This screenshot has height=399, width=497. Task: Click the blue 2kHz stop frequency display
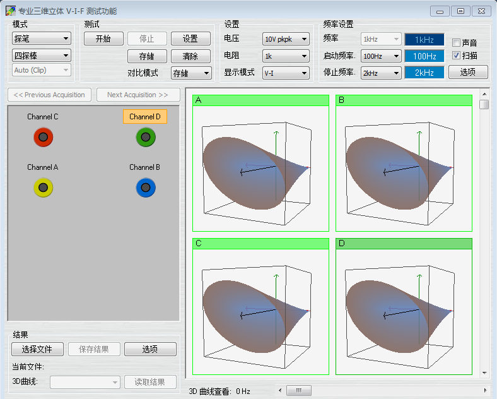coord(424,73)
